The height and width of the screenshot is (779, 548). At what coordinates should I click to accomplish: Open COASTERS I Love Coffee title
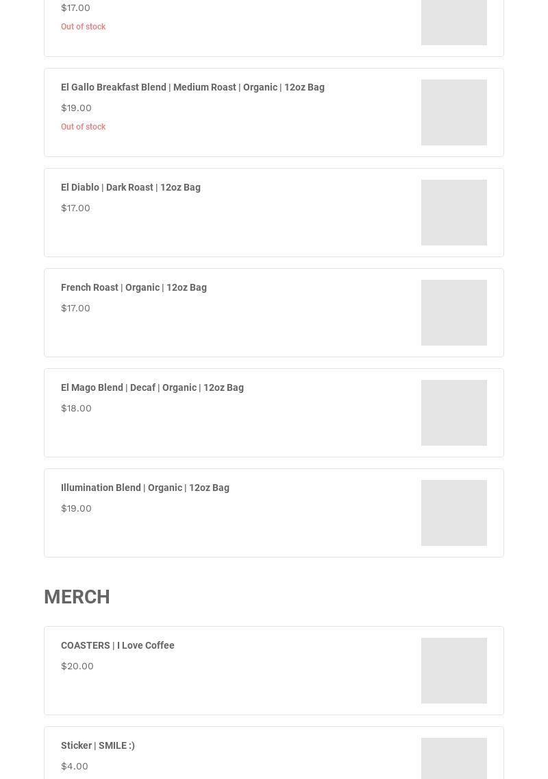pos(118,645)
